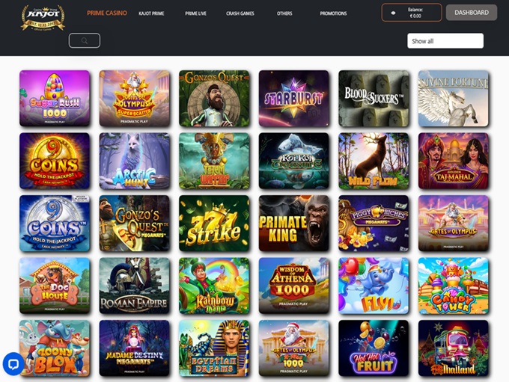
Task: Launch the Starburst game thumbnail
Action: click(293, 98)
